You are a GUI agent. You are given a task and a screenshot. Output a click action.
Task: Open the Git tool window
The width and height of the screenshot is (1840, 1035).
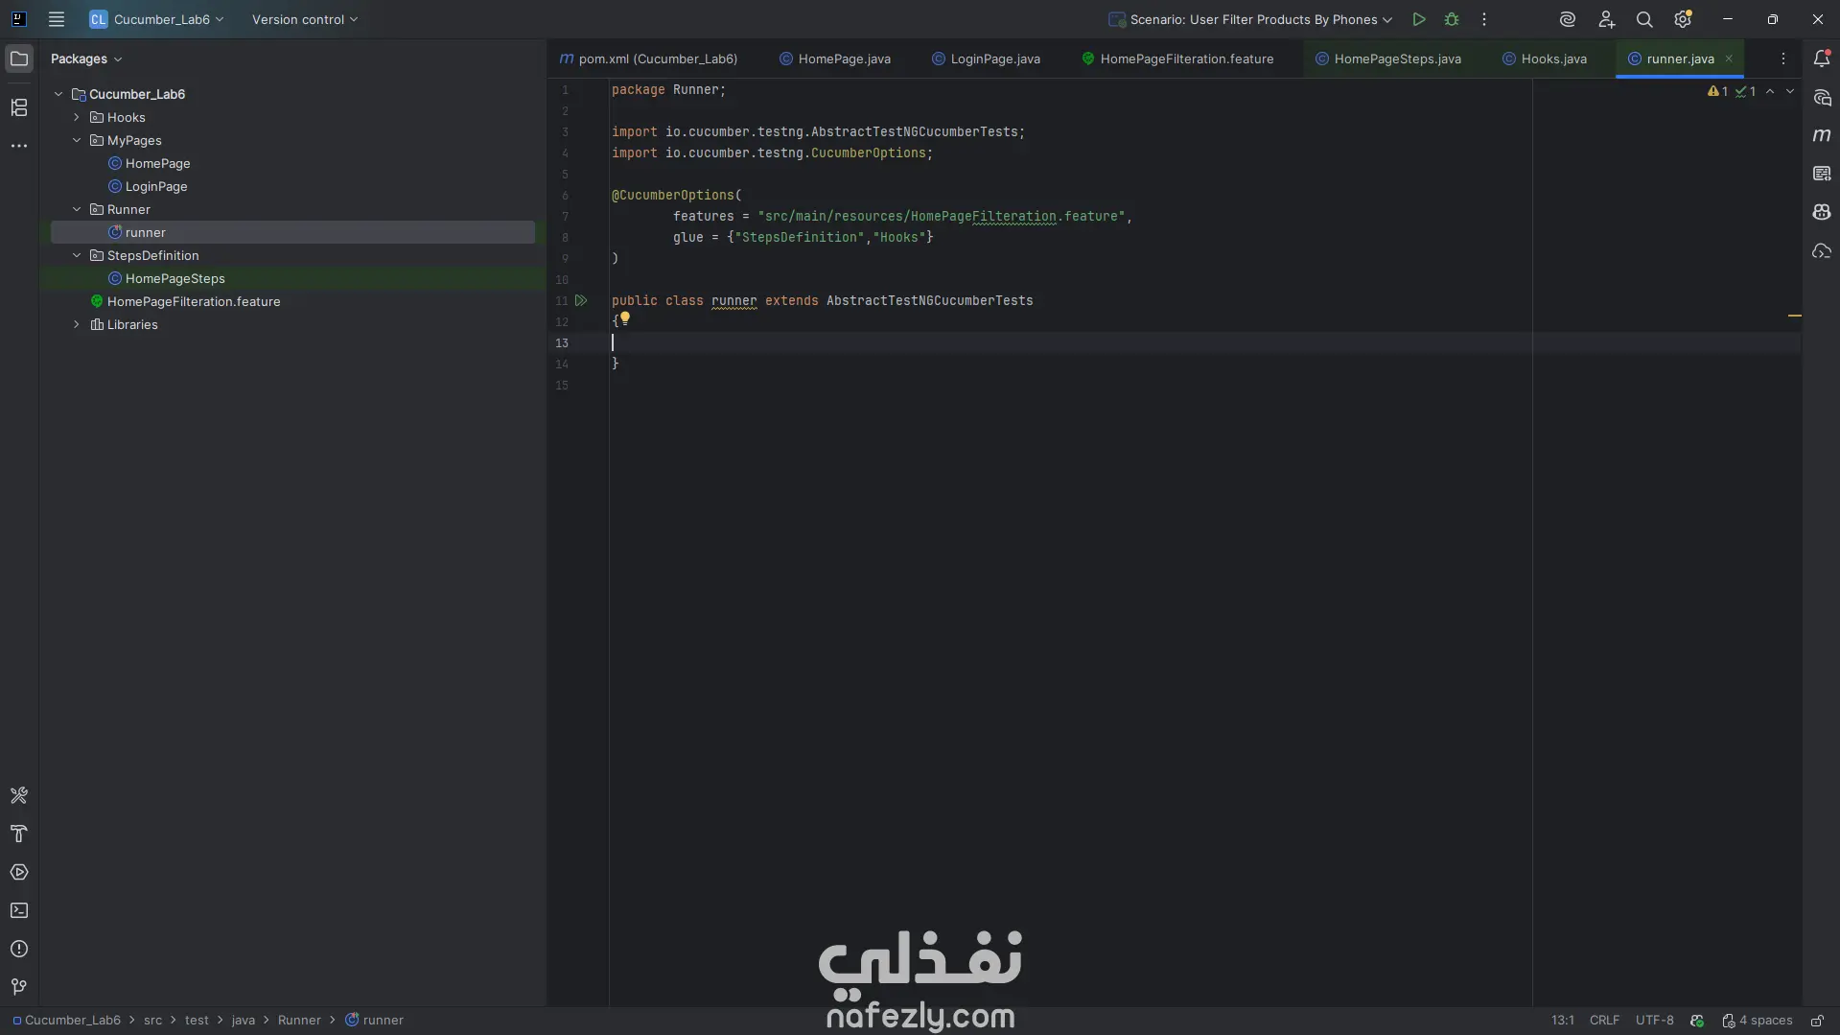(19, 987)
